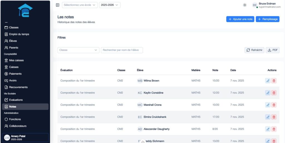This screenshot has height=143, width=285.
Task: Switch the light/dark theme sun icon
Action: (245, 5)
